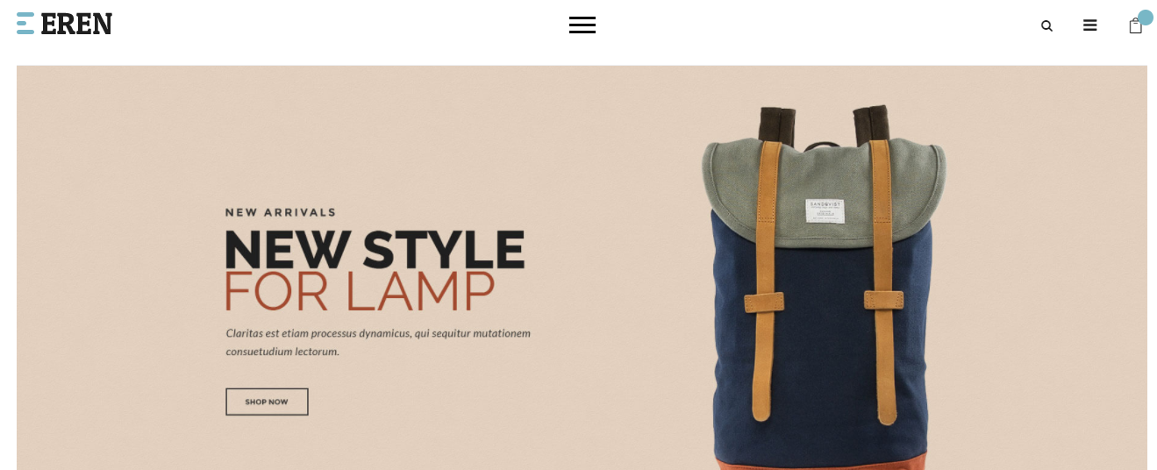Viewport: 1157px width, 470px height.
Task: Click the Claritas est etiam description text
Action: 378,342
